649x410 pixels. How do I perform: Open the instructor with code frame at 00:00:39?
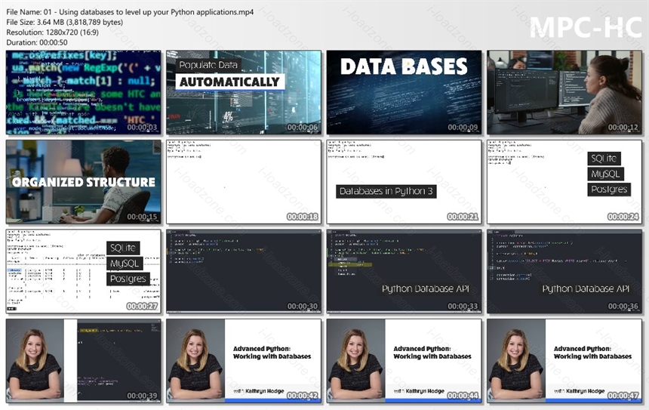tap(84, 361)
